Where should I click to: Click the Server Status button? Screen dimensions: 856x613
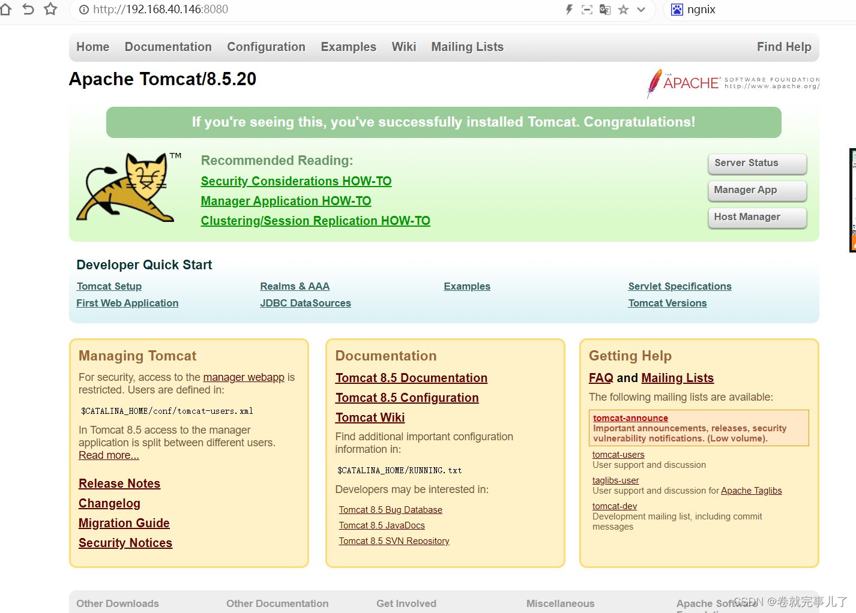coord(758,163)
